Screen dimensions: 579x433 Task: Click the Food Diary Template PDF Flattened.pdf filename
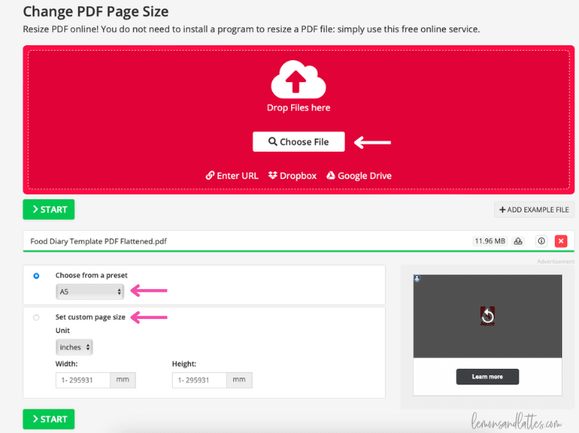(99, 242)
